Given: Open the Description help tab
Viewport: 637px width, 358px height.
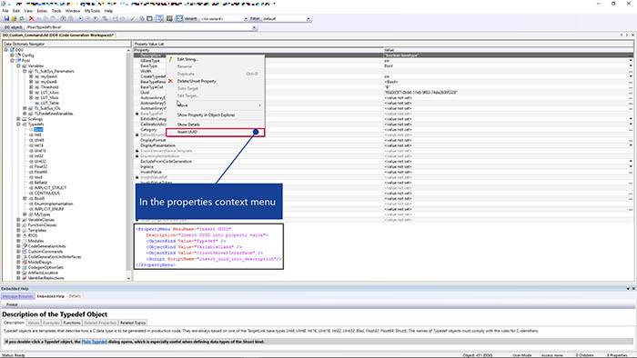Looking at the screenshot, I should pyautogui.click(x=15, y=323).
